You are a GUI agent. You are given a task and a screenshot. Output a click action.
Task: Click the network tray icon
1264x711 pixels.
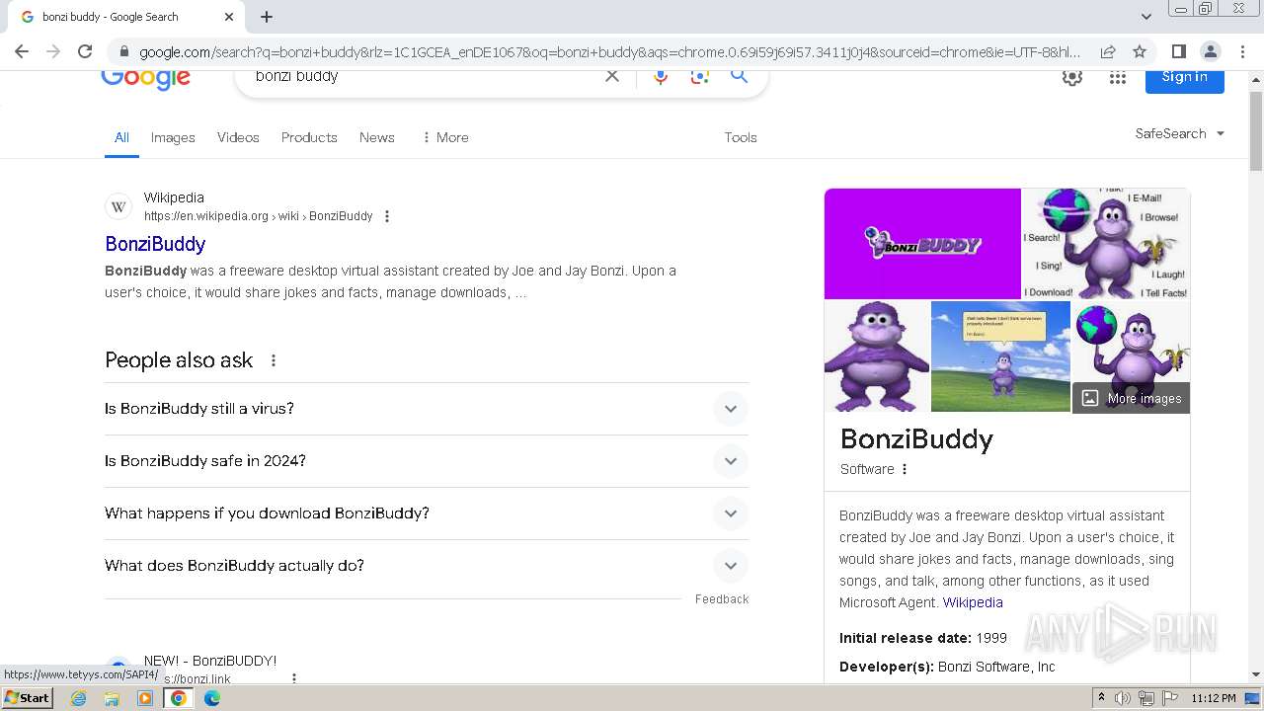pyautogui.click(x=1146, y=698)
